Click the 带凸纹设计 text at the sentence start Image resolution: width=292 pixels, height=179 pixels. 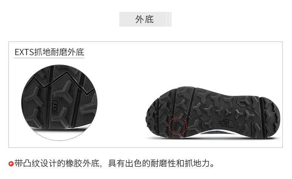[x=35, y=163]
